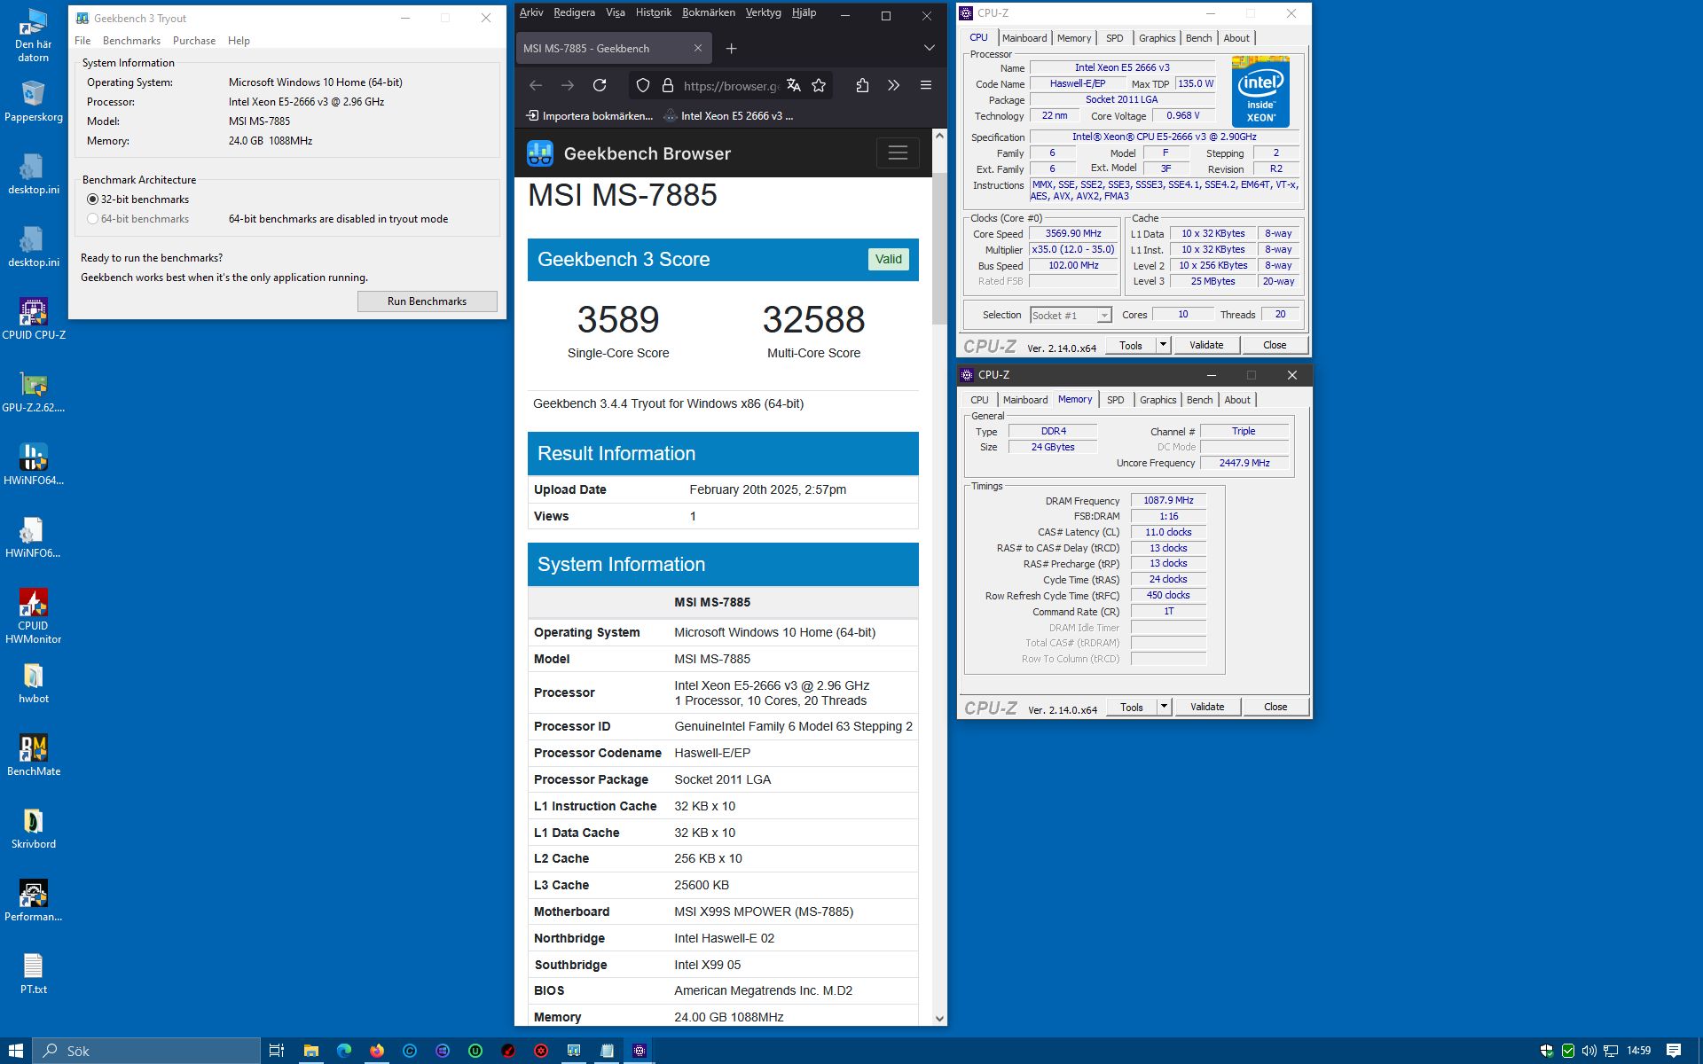Open the CPUID CPU-Z desktop shortcut

(34, 319)
